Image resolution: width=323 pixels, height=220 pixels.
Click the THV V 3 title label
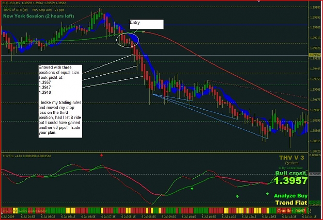[291, 158]
